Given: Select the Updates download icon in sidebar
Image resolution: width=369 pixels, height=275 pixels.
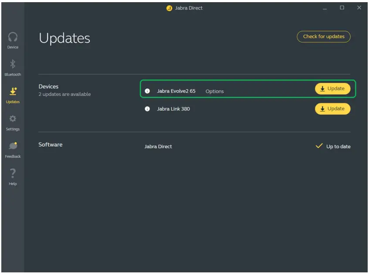Looking at the screenshot, I should point(13,91).
